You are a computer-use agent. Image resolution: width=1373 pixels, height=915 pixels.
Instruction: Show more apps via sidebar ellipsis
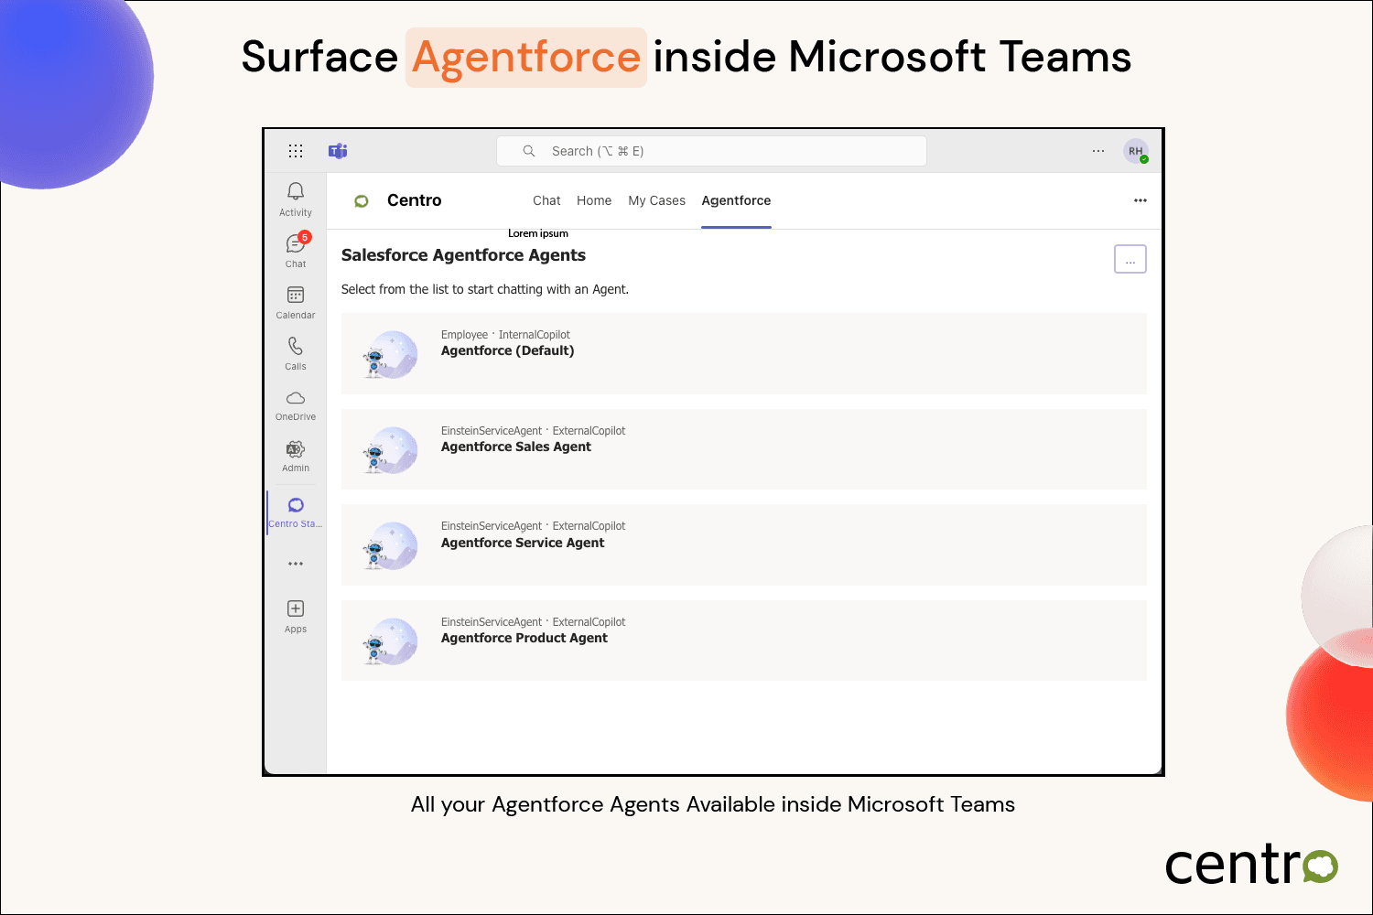pyautogui.click(x=296, y=564)
